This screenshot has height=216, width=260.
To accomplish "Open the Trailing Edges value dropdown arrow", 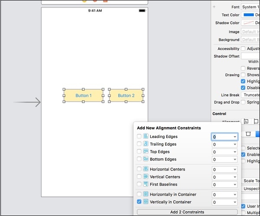I will coord(235,144).
